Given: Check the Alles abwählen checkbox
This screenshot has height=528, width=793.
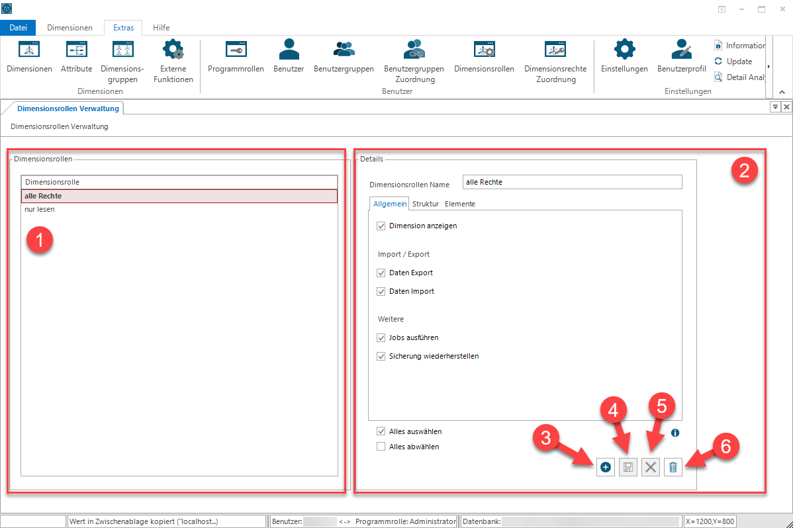Looking at the screenshot, I should [381, 447].
